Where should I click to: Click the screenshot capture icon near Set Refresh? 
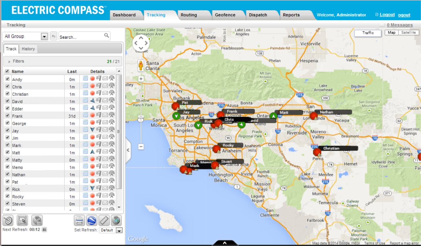tap(116, 220)
